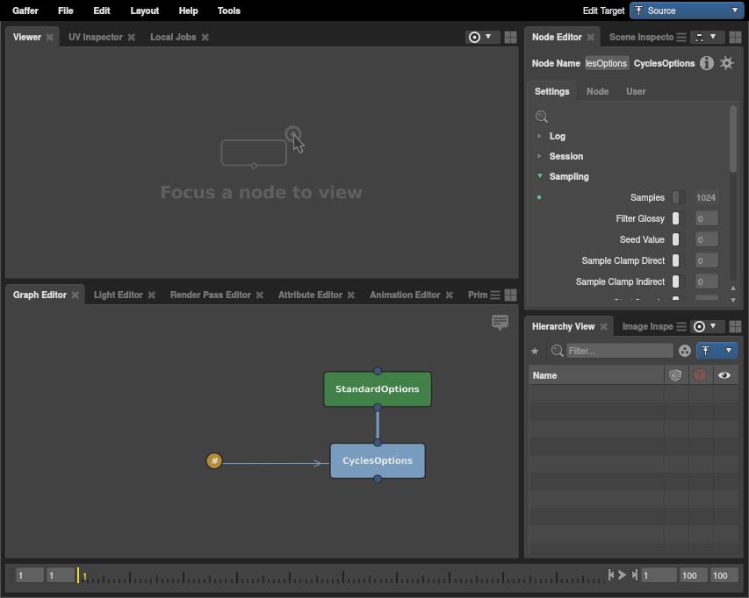Click the layout grid icon above Hierarchy View
Screen dimensions: 749x598
pos(736,325)
